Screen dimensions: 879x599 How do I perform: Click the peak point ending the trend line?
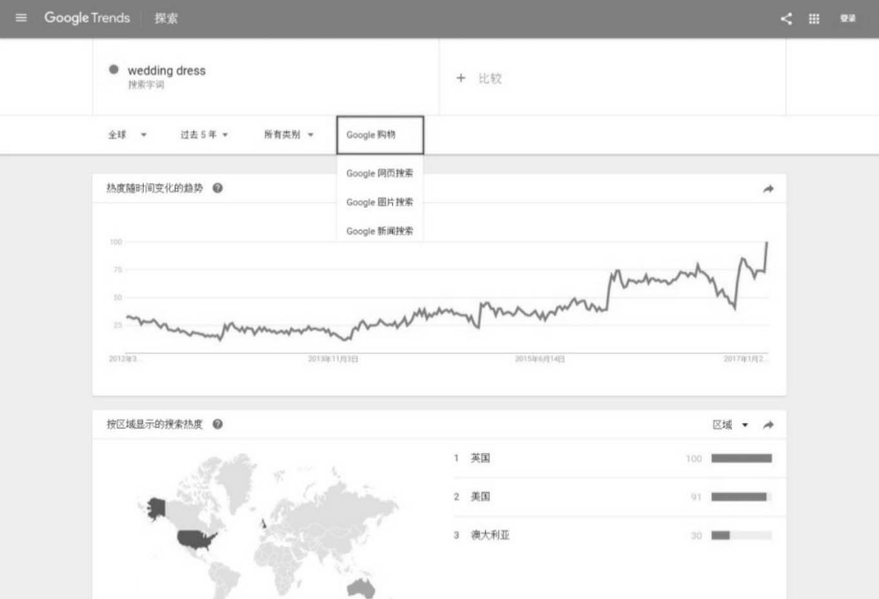pos(767,243)
